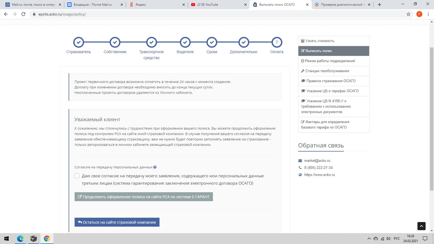
Task: Click Продолжить оформление на сайте РСА button
Action: (144, 197)
